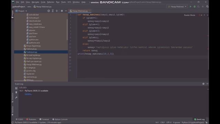The image size is (220, 124).
Task: Open the View menu
Action: 28,2
